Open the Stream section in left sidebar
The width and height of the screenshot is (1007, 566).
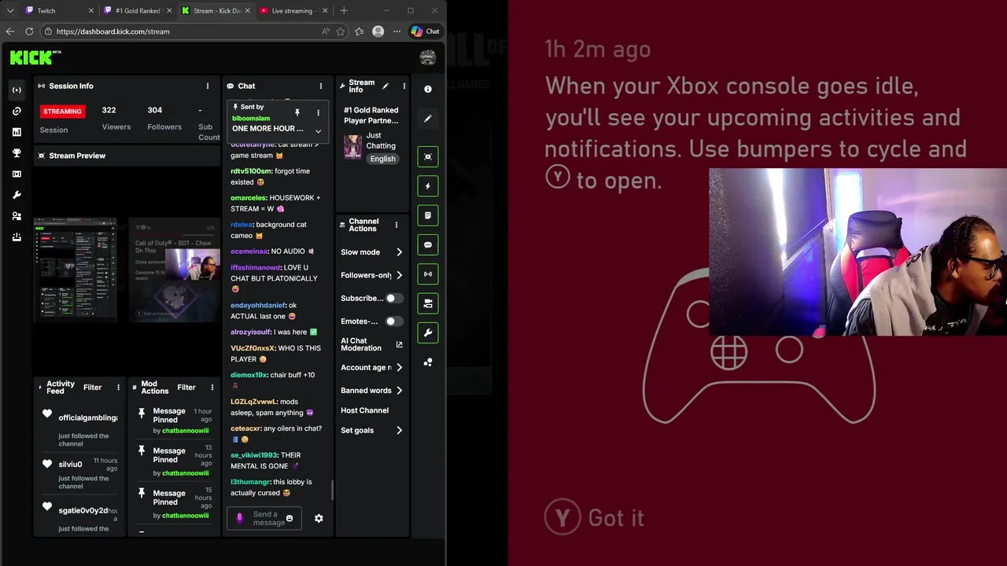[17, 90]
